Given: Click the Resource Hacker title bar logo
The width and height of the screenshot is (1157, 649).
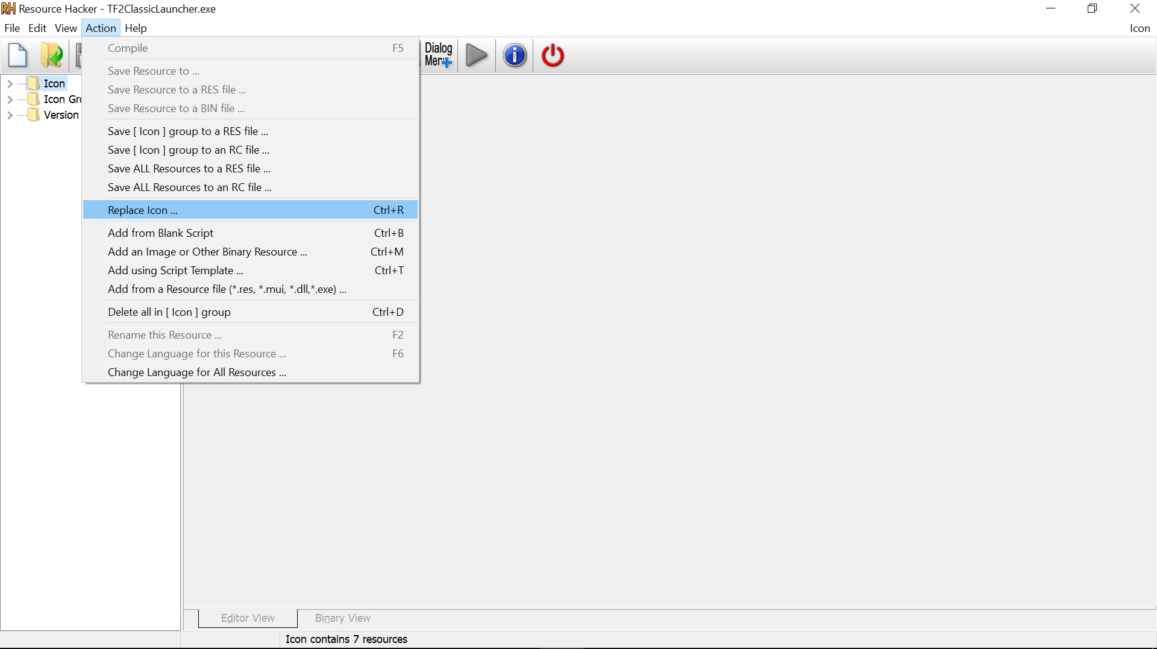Looking at the screenshot, I should pyautogui.click(x=8, y=8).
